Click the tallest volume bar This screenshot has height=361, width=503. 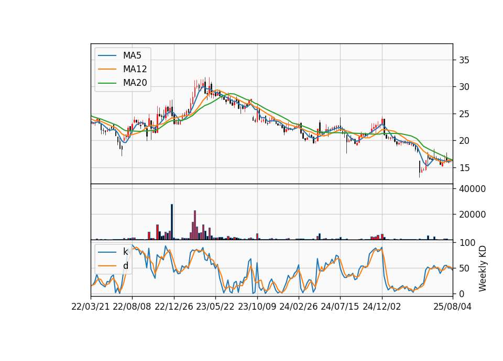[172, 222]
